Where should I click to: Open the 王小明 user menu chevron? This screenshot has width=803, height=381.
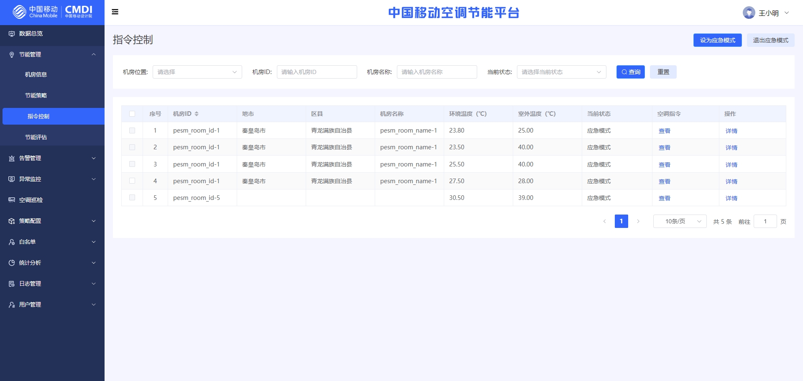(787, 13)
